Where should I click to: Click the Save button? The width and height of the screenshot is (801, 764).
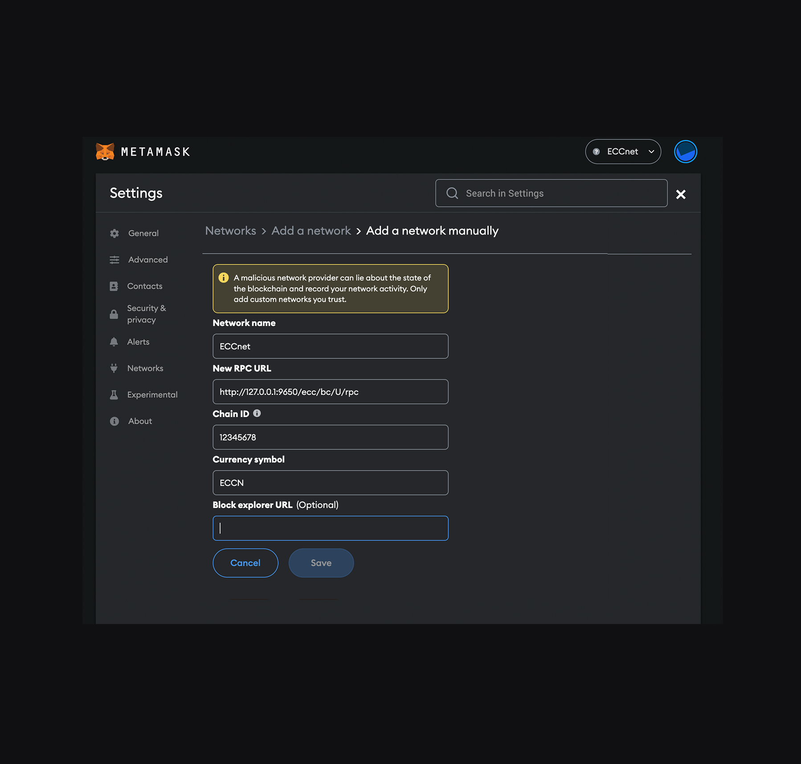[321, 563]
